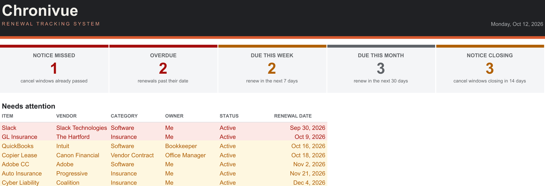Click the Vendor Contract category cell
Viewport: 545px width, 186px height.
[132, 155]
